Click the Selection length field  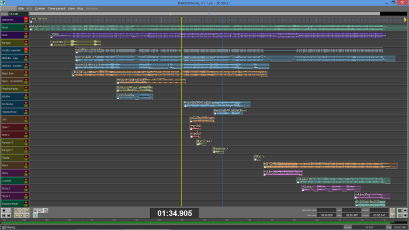click(379, 210)
